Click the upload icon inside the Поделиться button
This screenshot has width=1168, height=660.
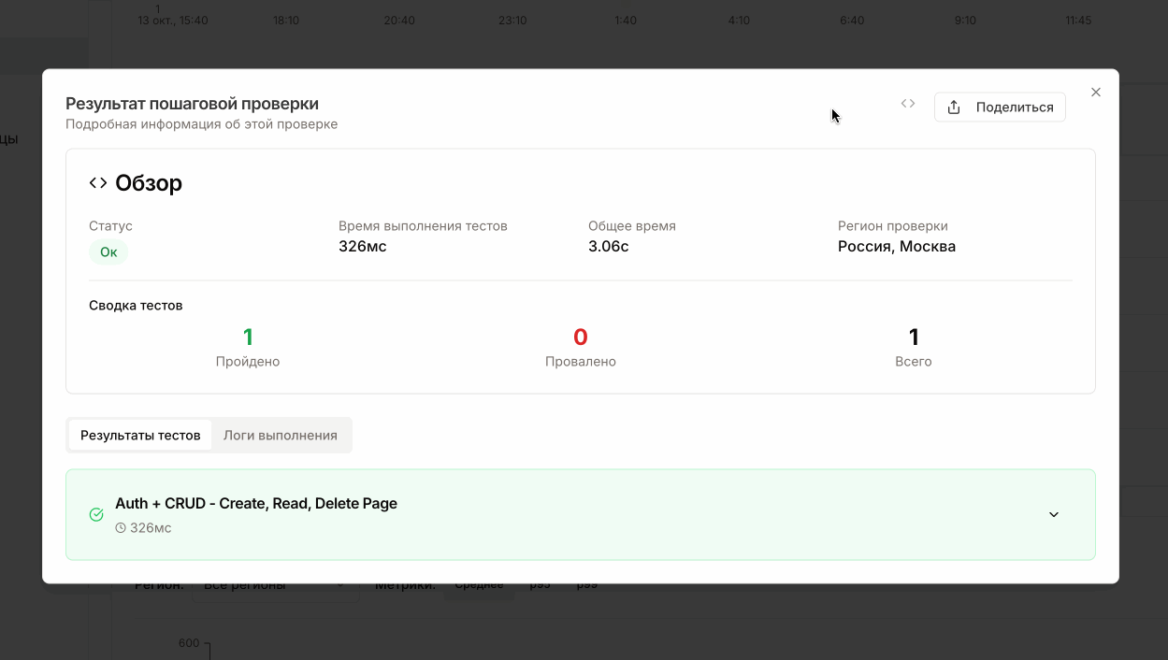point(953,107)
